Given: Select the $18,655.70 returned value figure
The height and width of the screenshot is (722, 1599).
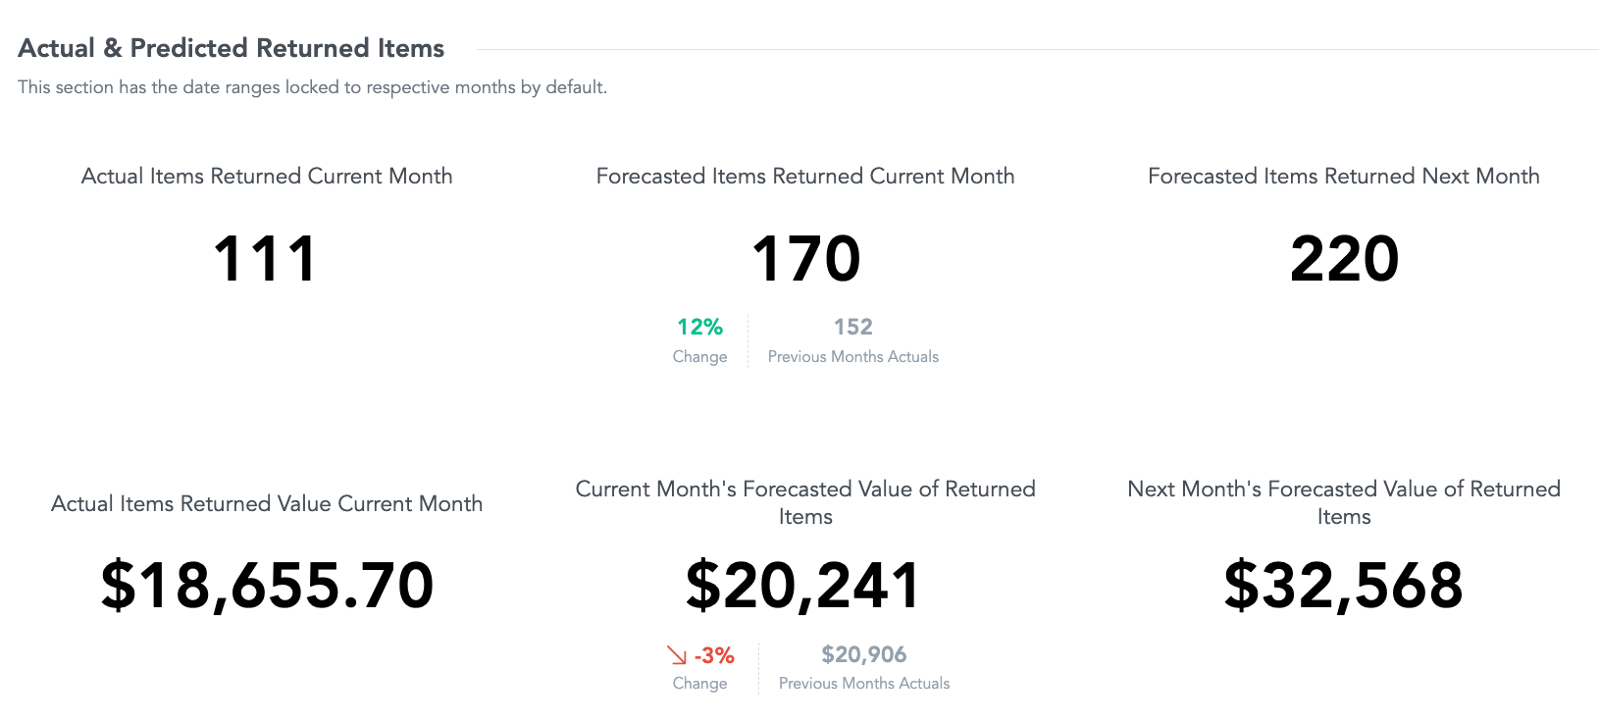Looking at the screenshot, I should 267,586.
